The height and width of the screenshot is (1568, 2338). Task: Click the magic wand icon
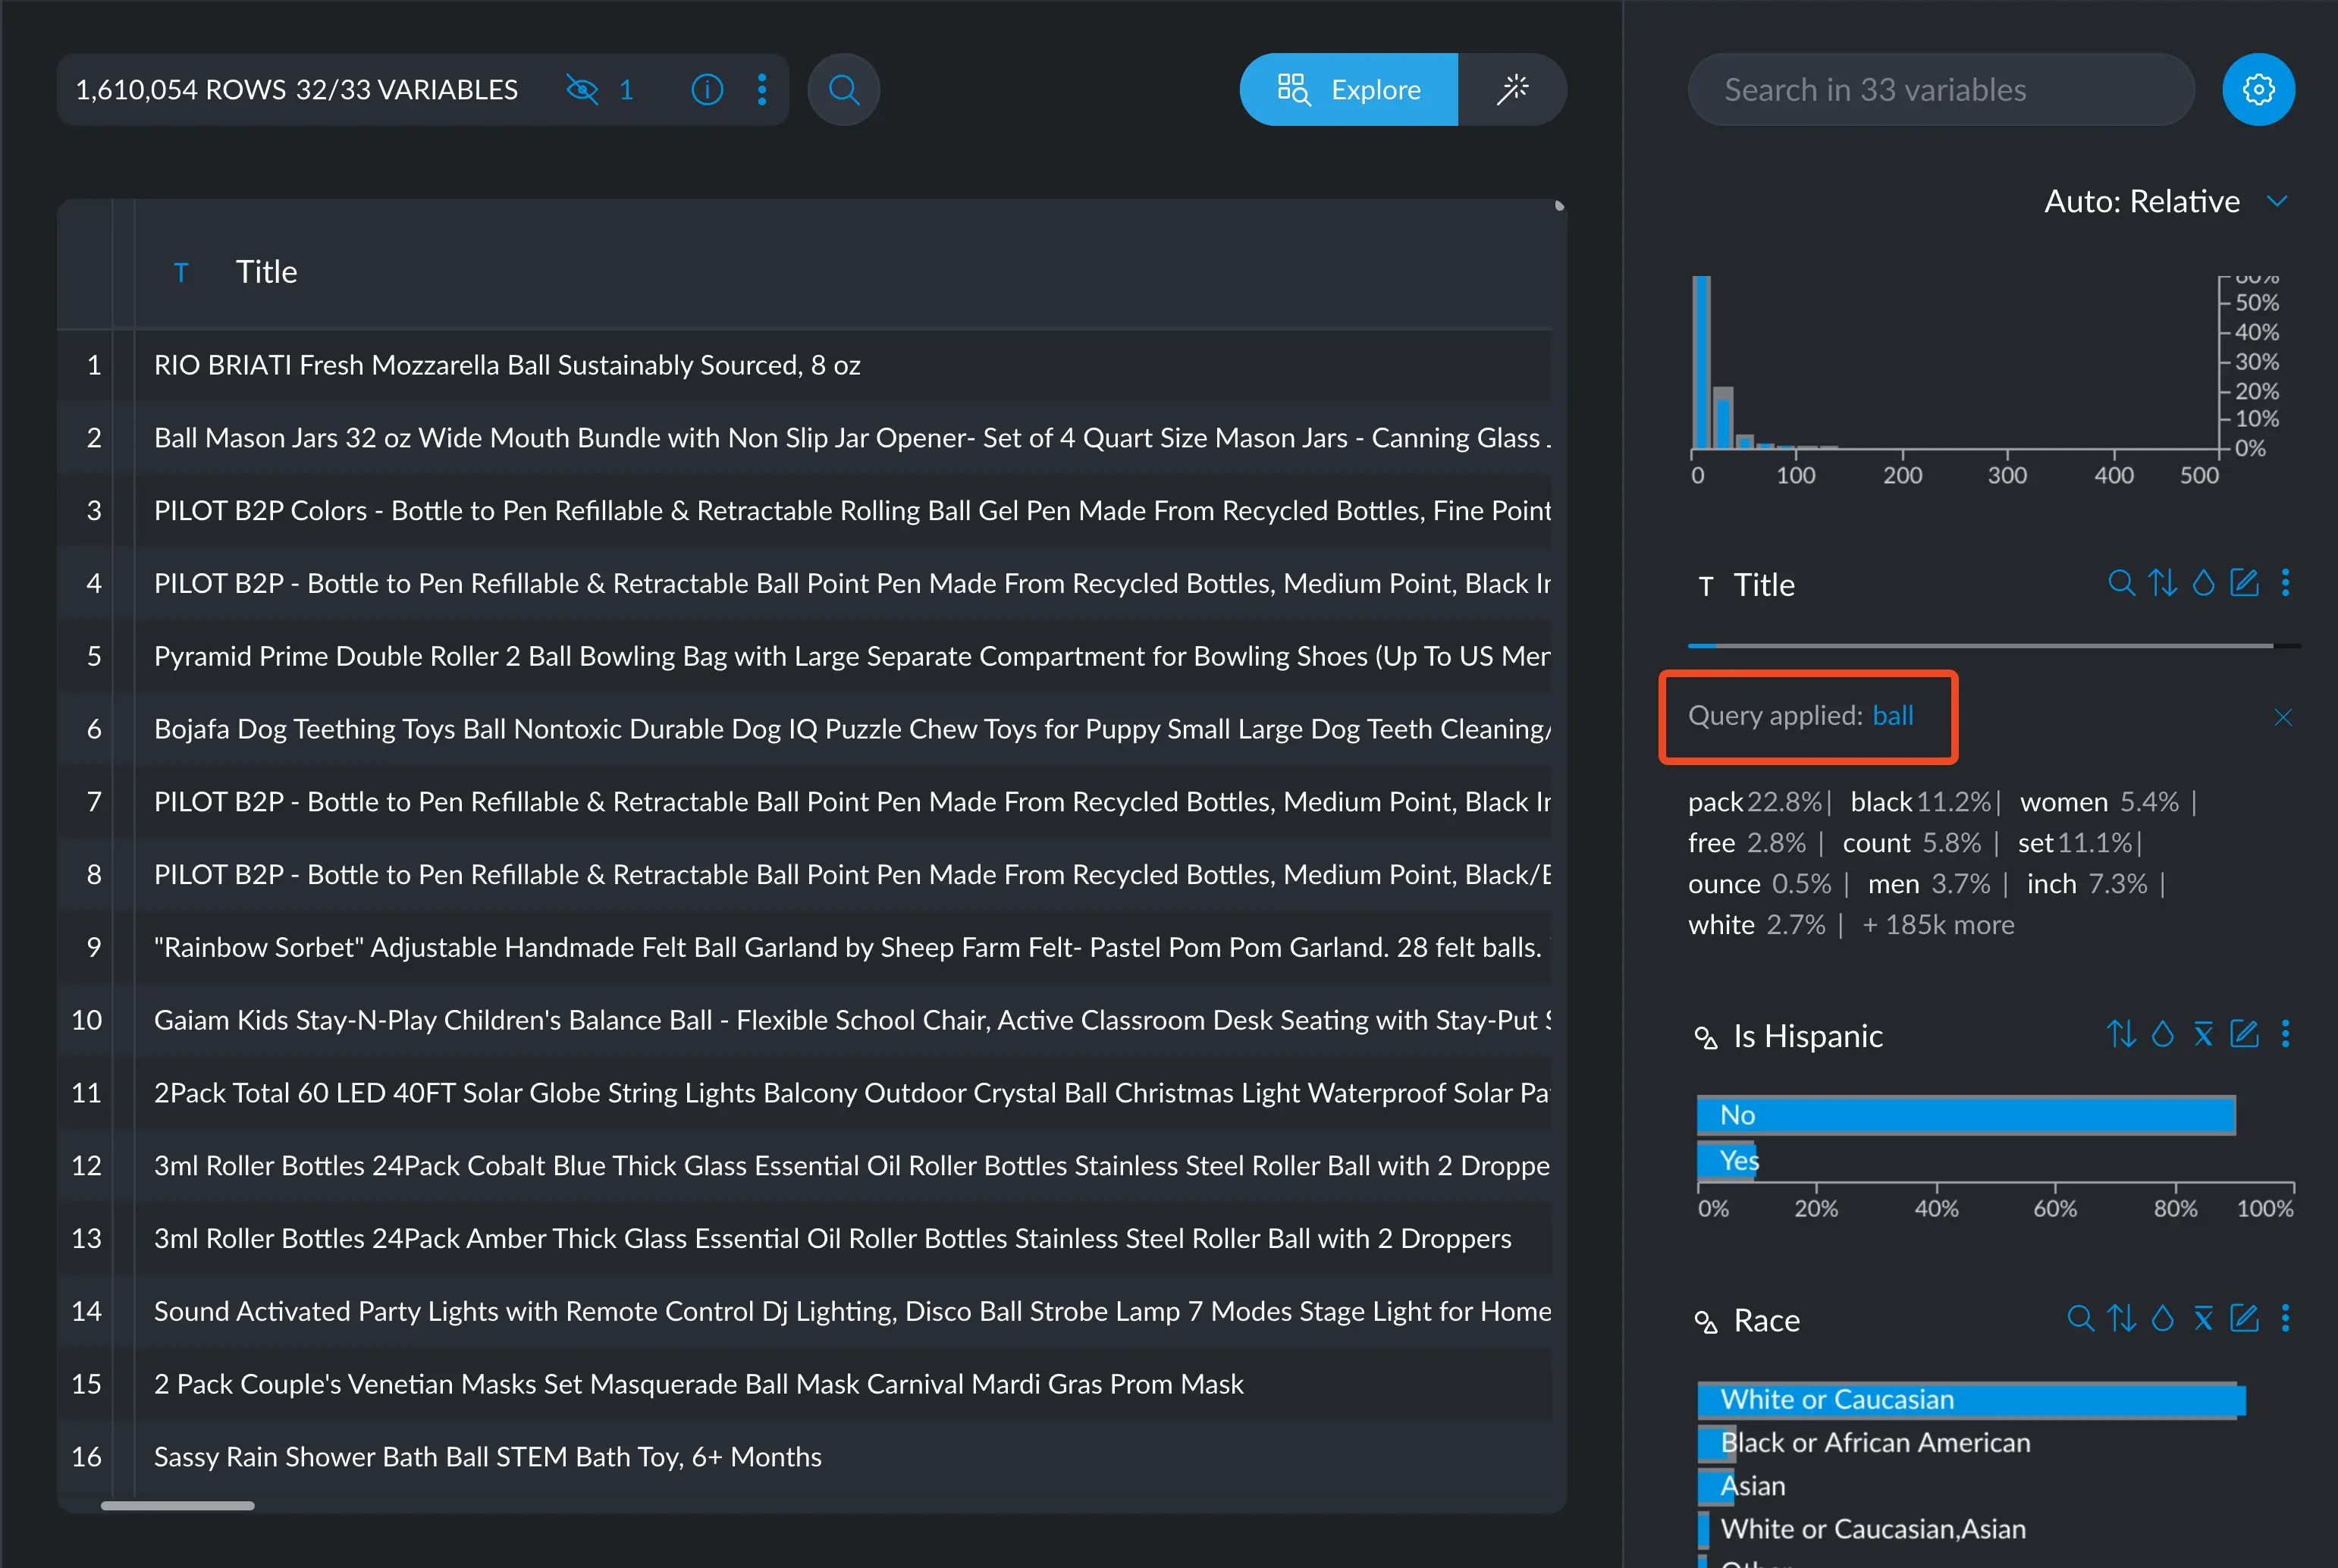coord(1512,90)
